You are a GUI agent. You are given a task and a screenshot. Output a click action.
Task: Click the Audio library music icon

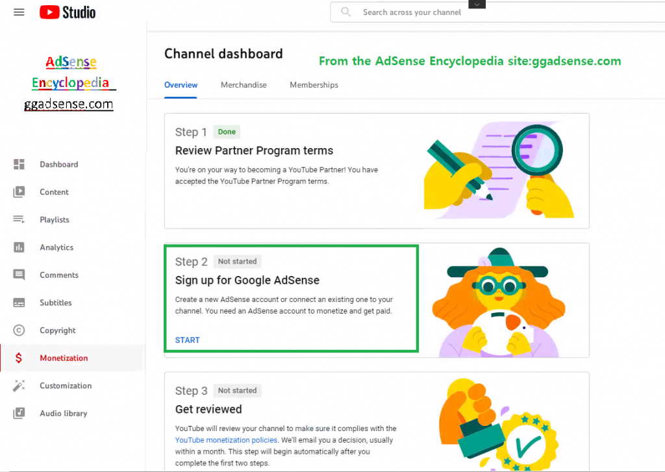point(19,413)
